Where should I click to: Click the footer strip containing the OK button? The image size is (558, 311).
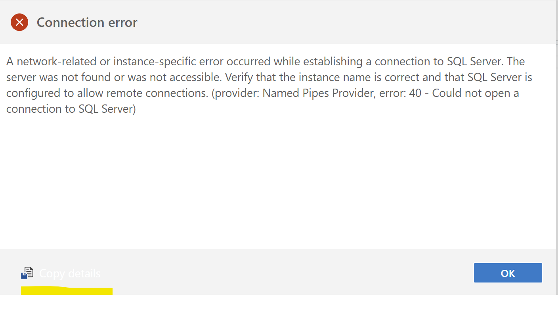coord(277,273)
